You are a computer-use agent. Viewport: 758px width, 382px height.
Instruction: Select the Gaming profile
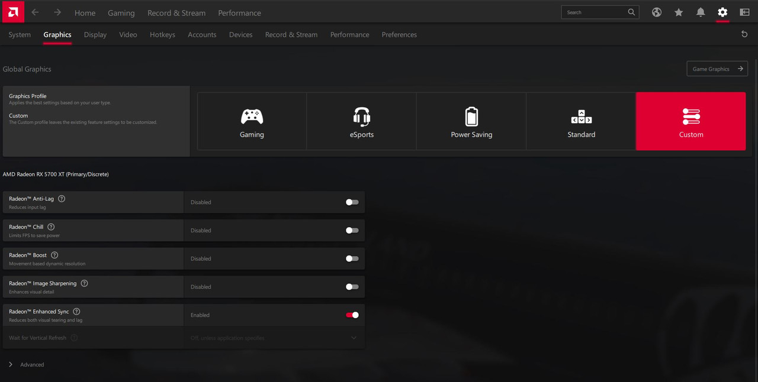point(252,121)
